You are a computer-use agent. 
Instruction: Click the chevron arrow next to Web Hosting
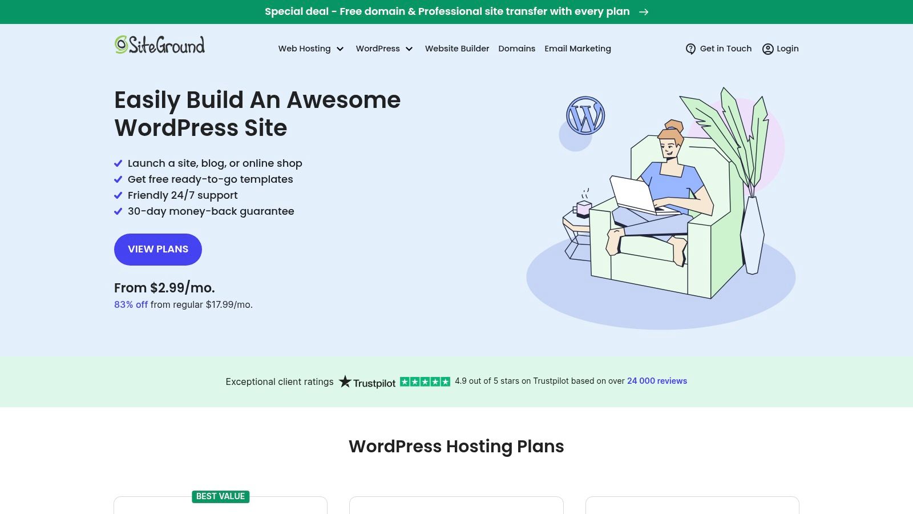point(341,49)
